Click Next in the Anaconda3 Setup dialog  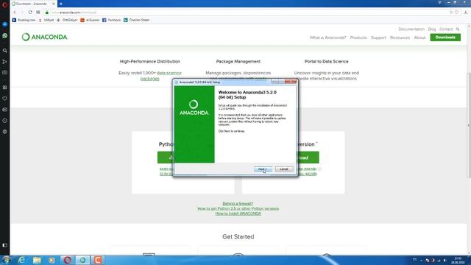pos(263,169)
